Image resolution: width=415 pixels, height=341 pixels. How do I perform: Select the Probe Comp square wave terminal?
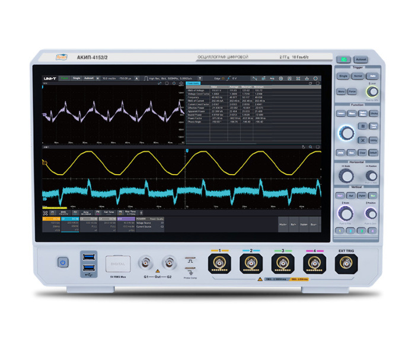tap(190, 258)
